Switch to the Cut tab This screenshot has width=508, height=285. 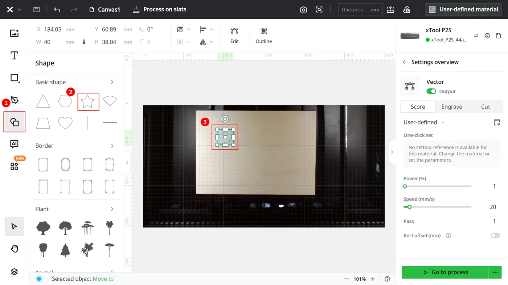[486, 106]
